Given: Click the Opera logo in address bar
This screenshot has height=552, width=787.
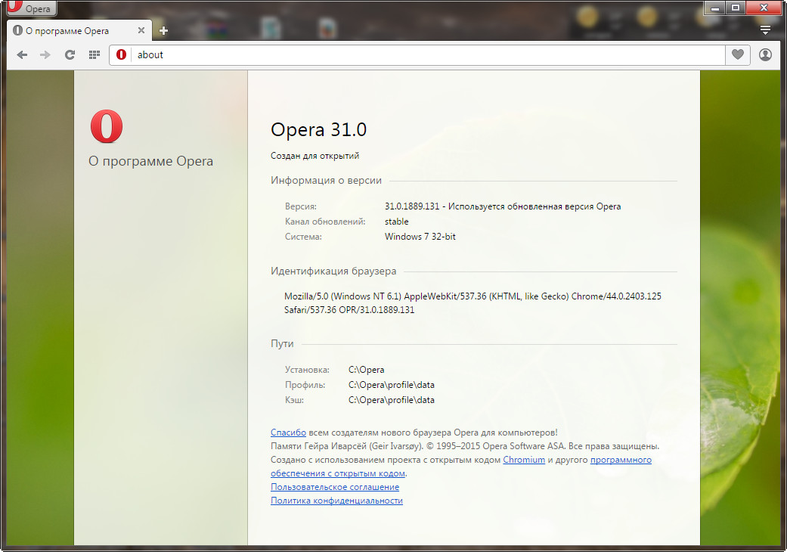Looking at the screenshot, I should tap(121, 54).
